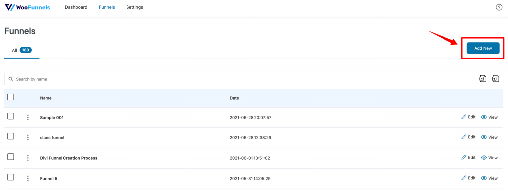Toggle the select-all checkbox in table header
The image size is (508, 191).
[x=11, y=97]
